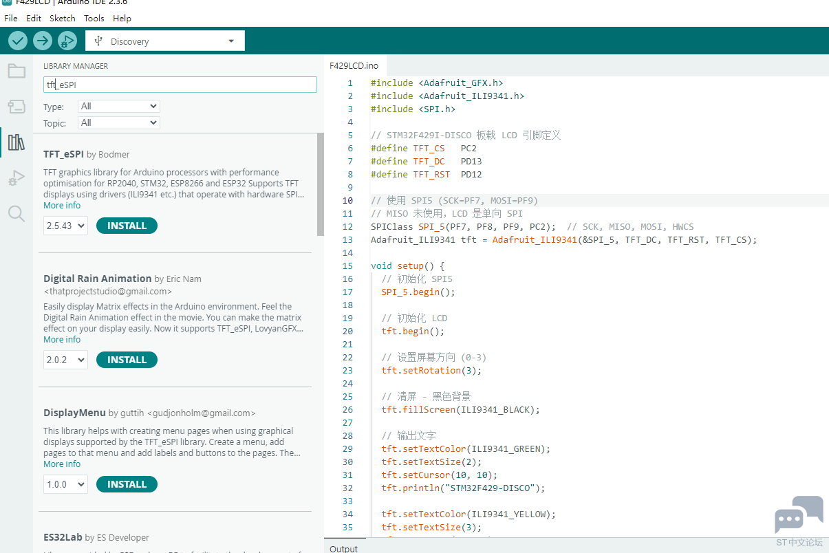
Task: Click the tft.println("STM32F429-DISCO") line
Action: click(463, 488)
